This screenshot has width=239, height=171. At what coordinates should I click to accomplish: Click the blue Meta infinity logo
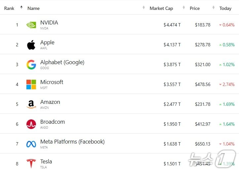[x=31, y=144]
